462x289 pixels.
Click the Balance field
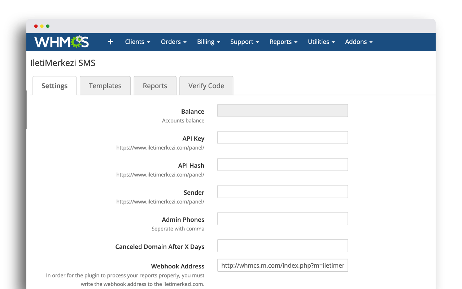[x=283, y=111]
